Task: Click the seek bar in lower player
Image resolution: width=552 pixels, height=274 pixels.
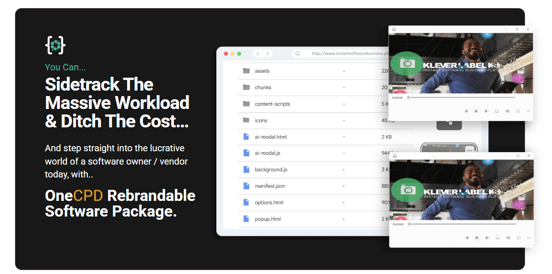Action: click(x=461, y=224)
